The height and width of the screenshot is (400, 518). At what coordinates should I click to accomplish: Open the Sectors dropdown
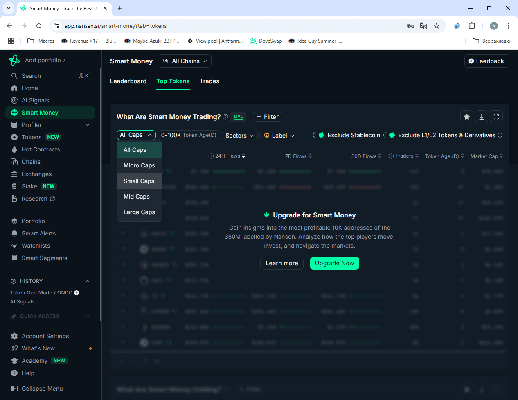(x=240, y=136)
